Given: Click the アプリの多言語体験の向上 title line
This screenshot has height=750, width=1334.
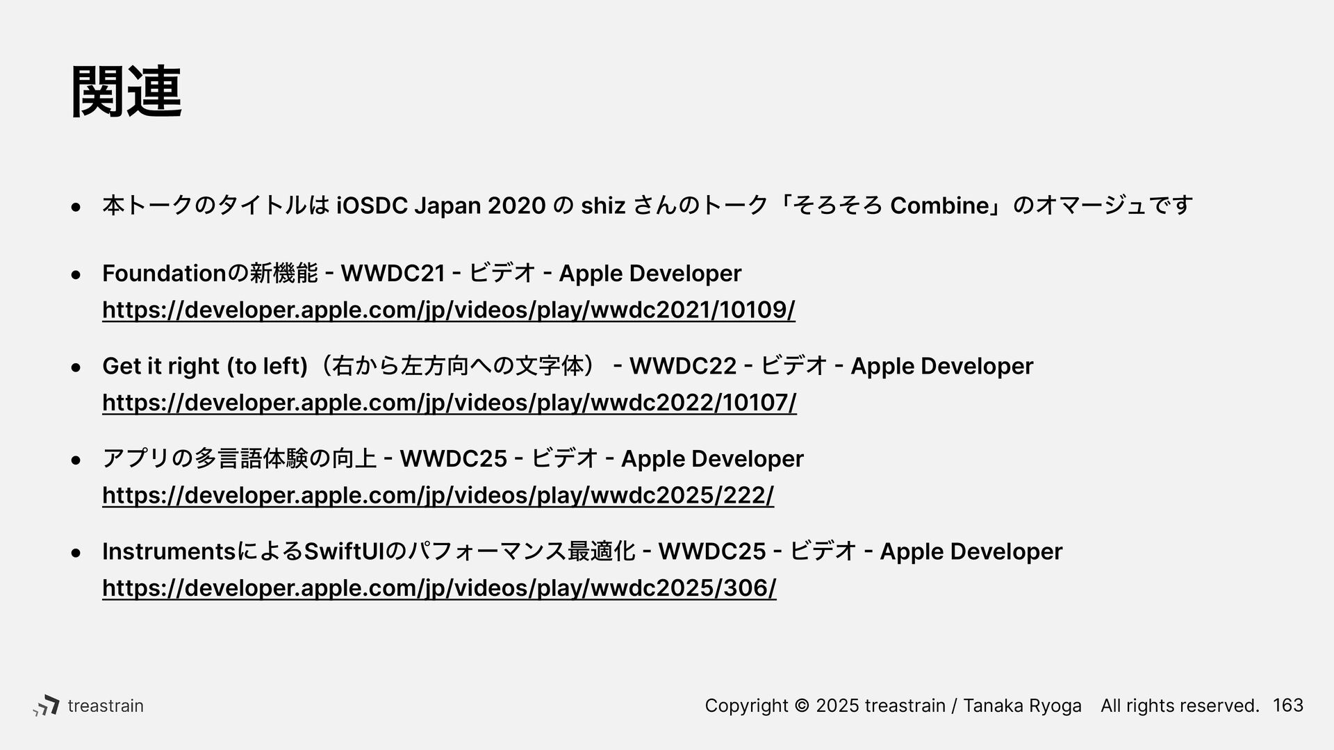Looking at the screenshot, I should pos(453,458).
